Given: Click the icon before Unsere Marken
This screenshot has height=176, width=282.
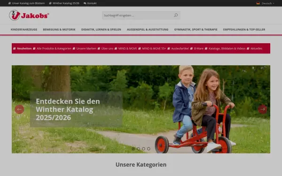Looking at the screenshot, I should point(74,48).
